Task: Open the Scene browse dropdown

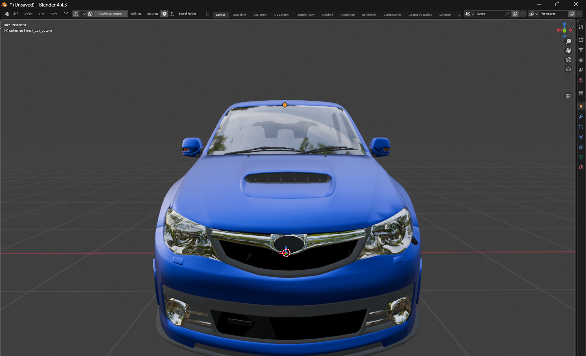Action: click(x=470, y=14)
